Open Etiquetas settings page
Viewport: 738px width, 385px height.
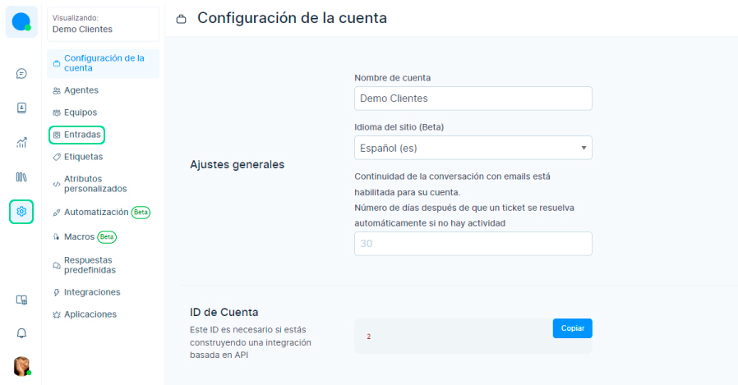[x=83, y=157]
